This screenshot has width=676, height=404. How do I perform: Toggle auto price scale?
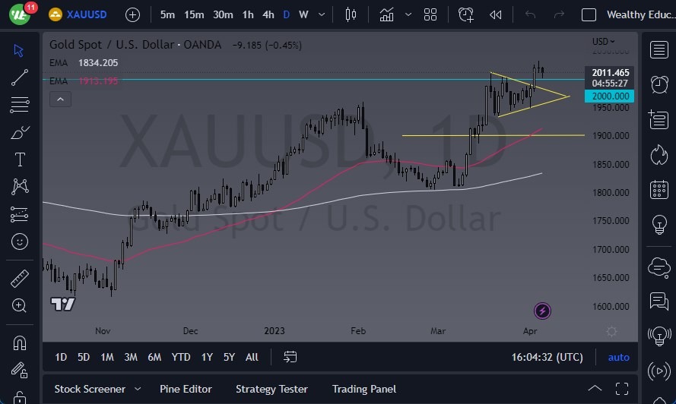pyautogui.click(x=618, y=357)
